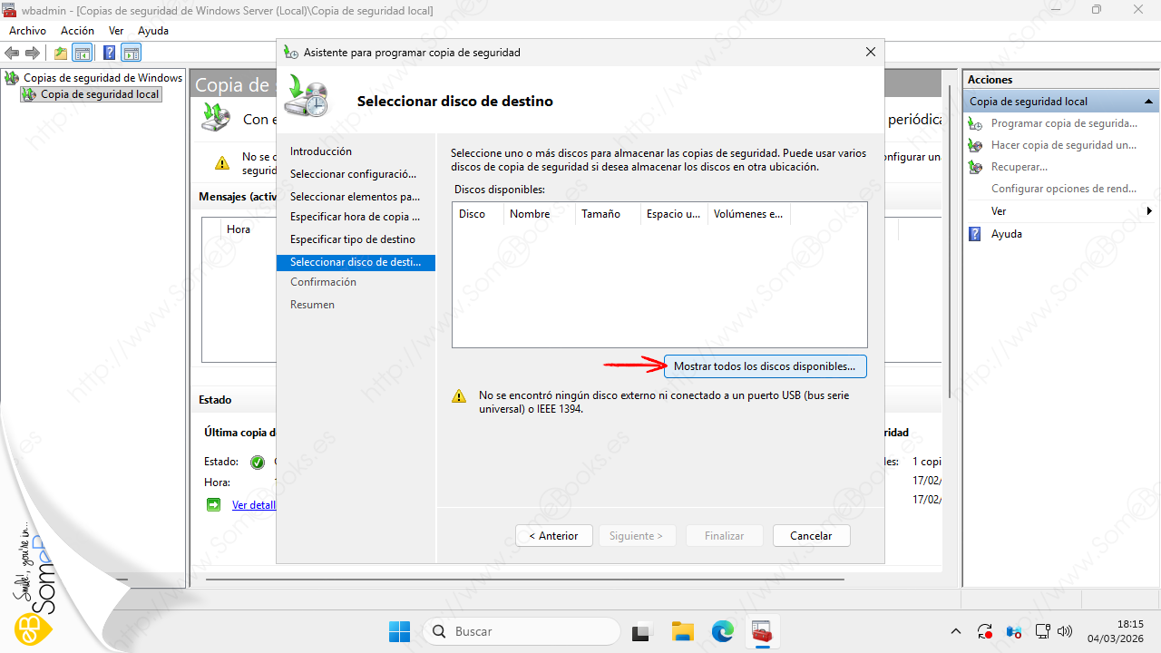The image size is (1161, 653).
Task: Click the up one level folder icon
Action: coord(61,53)
